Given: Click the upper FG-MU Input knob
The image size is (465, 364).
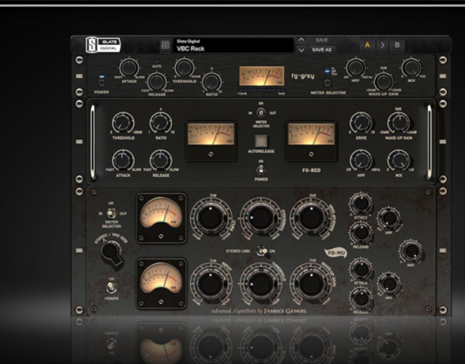Looking at the screenshot, I should [211, 217].
